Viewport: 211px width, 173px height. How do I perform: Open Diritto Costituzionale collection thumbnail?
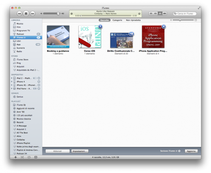122,40
